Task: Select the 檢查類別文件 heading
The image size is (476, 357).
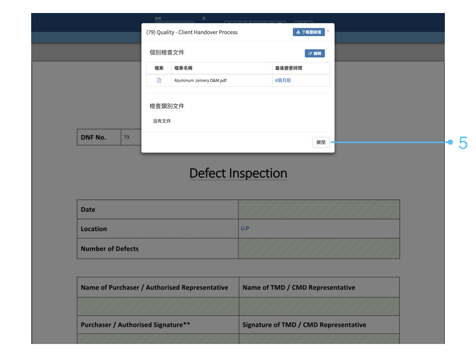Action: [167, 106]
